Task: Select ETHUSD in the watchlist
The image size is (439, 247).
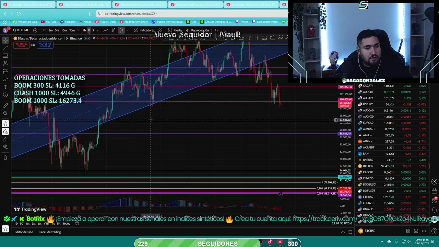Action: point(392,197)
